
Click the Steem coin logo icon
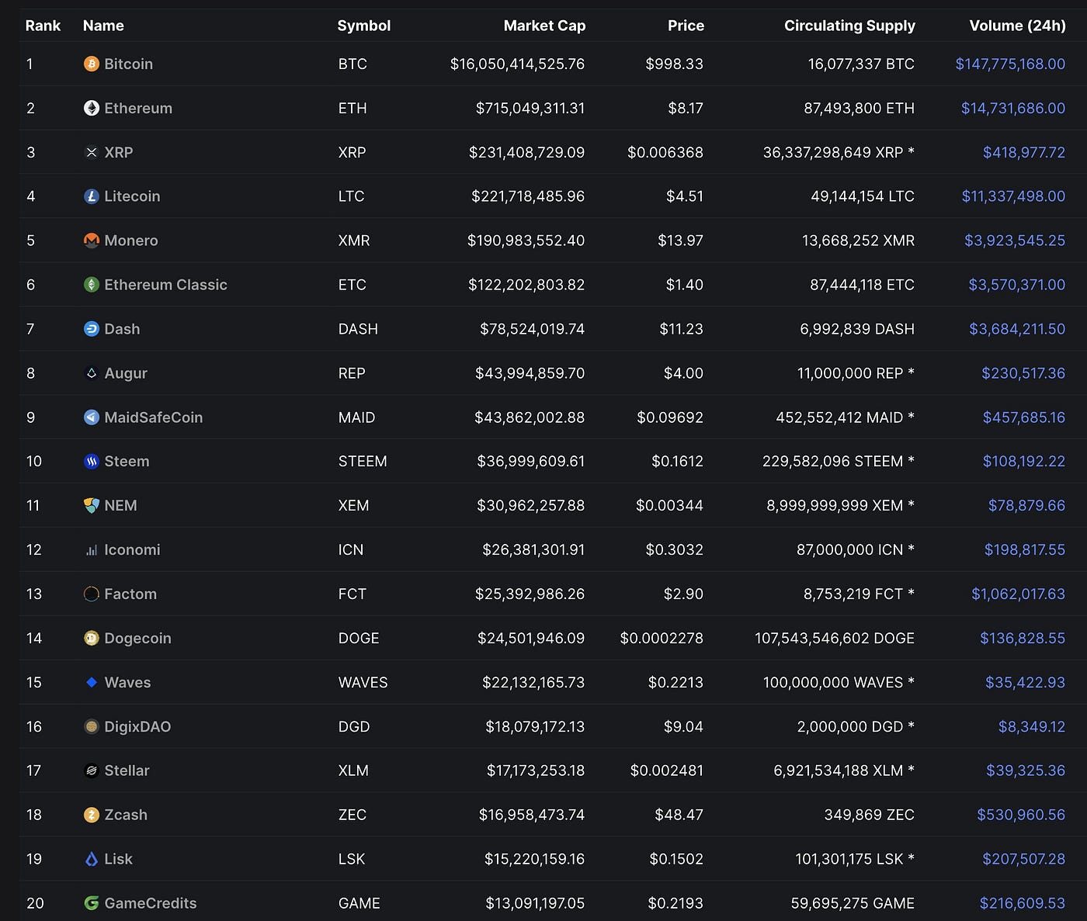pyautogui.click(x=92, y=462)
